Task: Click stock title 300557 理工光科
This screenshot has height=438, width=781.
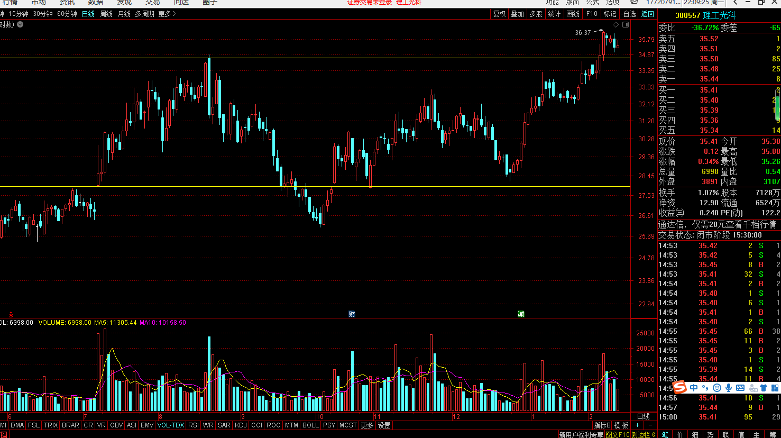Action: [x=705, y=15]
